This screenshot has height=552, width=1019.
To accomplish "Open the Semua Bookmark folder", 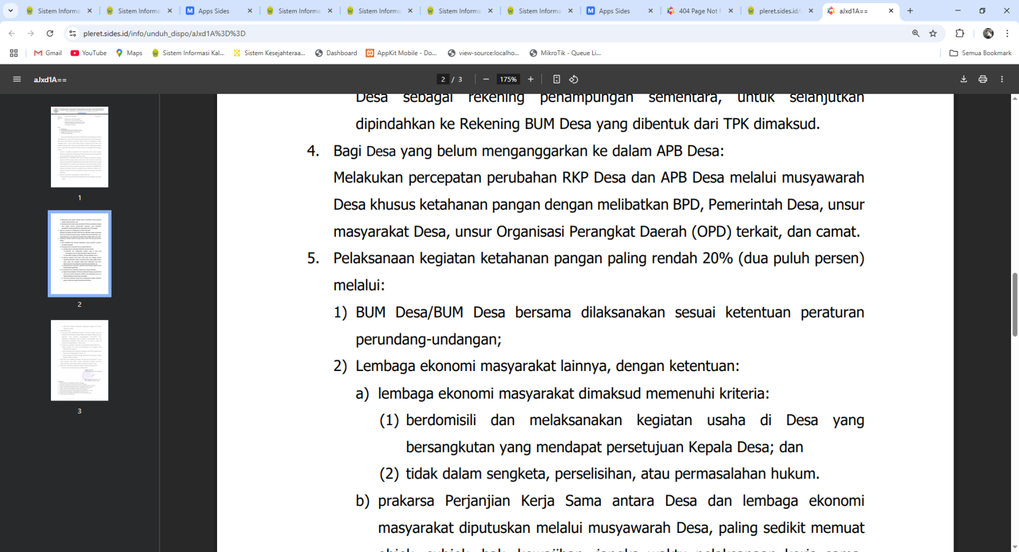I will (x=980, y=53).
